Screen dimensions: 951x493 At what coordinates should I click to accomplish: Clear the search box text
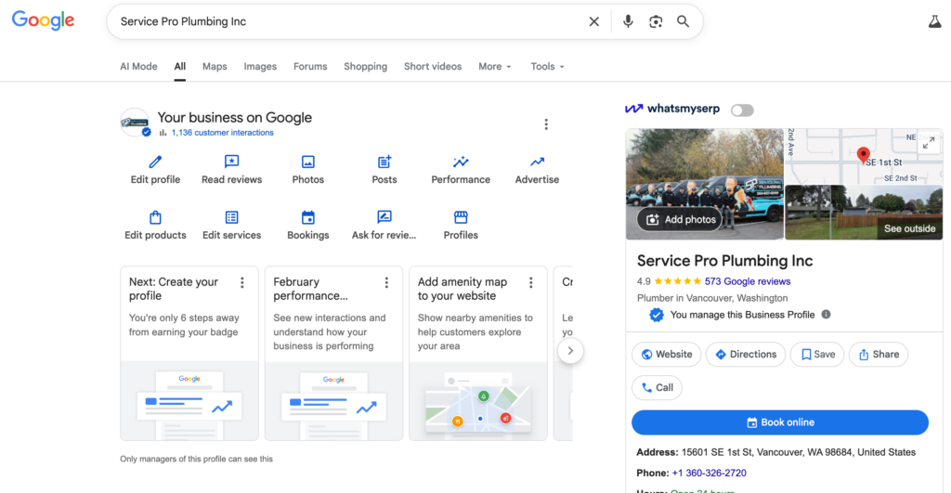pos(594,21)
